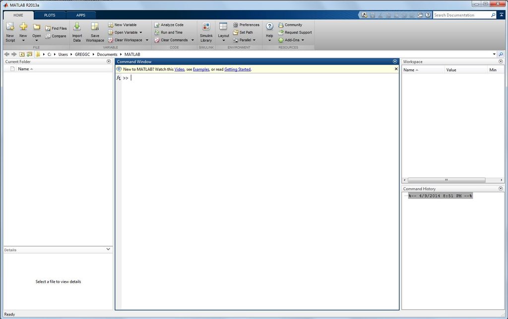The image size is (508, 319).
Task: Click the Open folder icon
Action: click(37, 27)
